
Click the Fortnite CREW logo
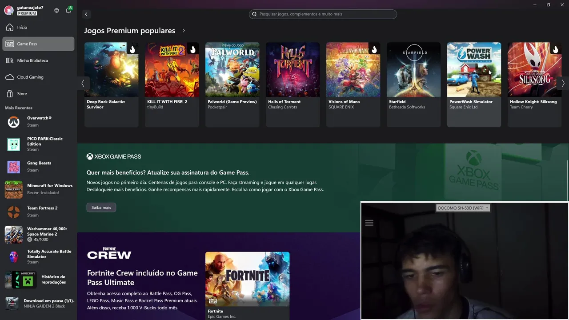(x=109, y=253)
